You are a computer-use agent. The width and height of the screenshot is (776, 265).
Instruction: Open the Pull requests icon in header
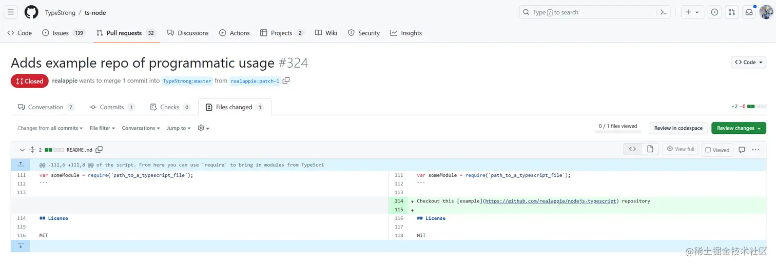point(732,12)
